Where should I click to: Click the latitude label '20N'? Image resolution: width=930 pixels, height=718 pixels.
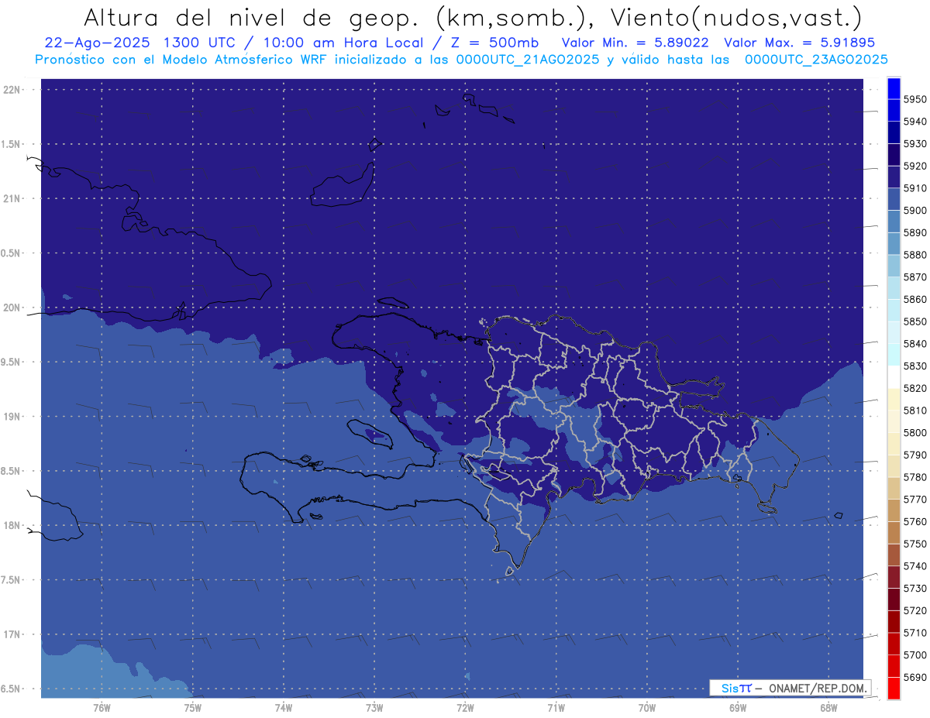[12, 307]
